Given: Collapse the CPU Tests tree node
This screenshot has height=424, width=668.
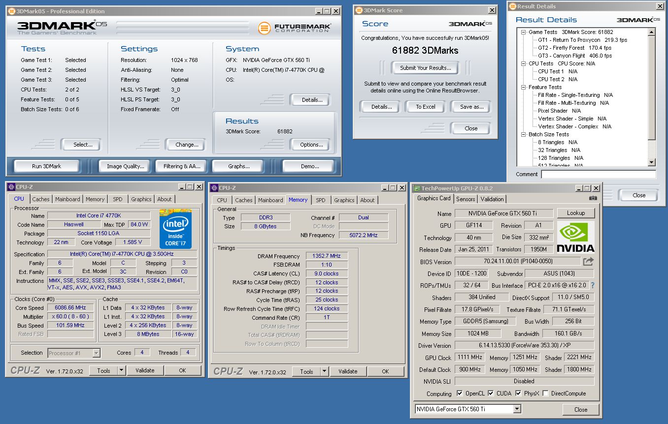Looking at the screenshot, I should (x=524, y=63).
